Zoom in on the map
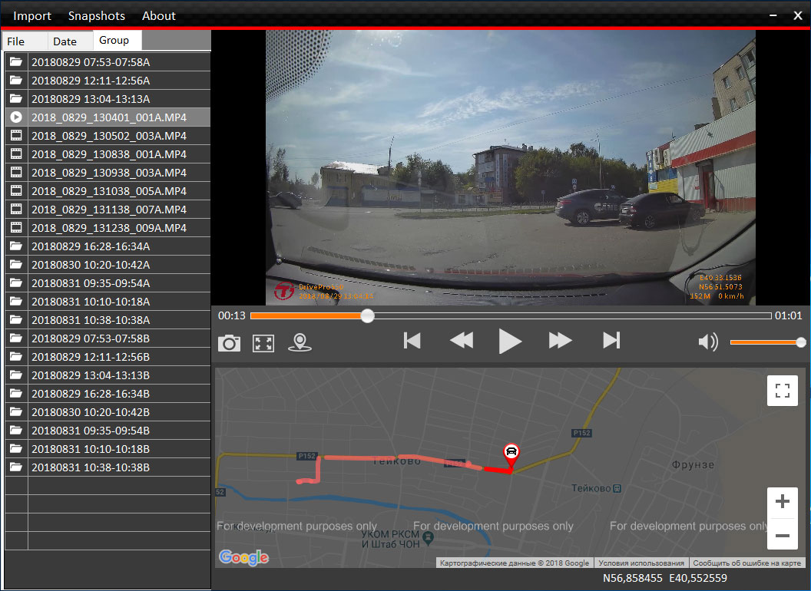 (x=783, y=501)
